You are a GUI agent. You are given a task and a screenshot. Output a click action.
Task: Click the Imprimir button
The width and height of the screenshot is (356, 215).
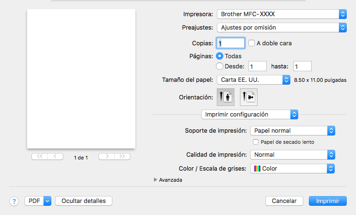click(328, 201)
